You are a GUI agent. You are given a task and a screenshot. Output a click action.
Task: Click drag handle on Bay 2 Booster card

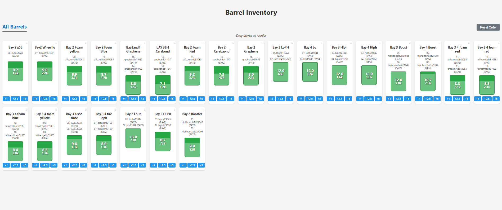tap(204, 110)
